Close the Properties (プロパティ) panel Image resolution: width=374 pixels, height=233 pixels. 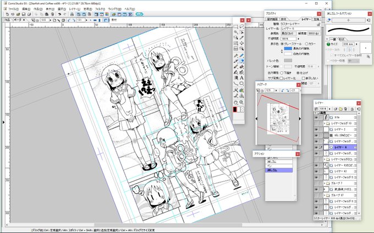click(318, 14)
